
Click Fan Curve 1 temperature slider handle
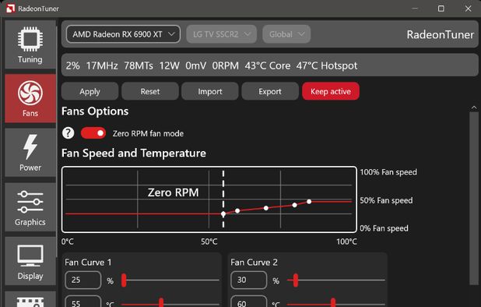click(x=161, y=302)
